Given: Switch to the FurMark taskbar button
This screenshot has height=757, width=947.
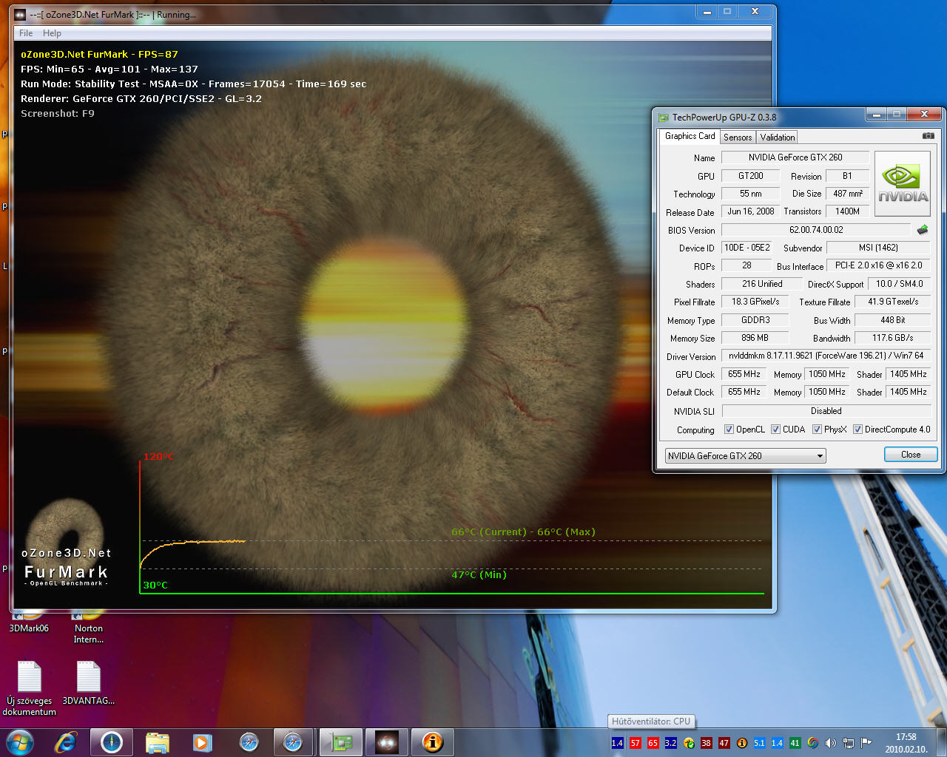Looking at the screenshot, I should 386,741.
